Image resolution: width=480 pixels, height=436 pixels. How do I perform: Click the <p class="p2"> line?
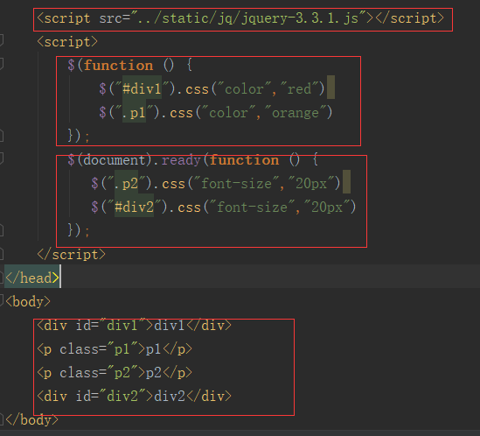point(115,373)
